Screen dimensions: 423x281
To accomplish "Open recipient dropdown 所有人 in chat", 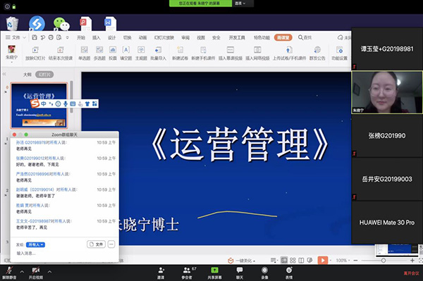I will pyautogui.click(x=35, y=244).
